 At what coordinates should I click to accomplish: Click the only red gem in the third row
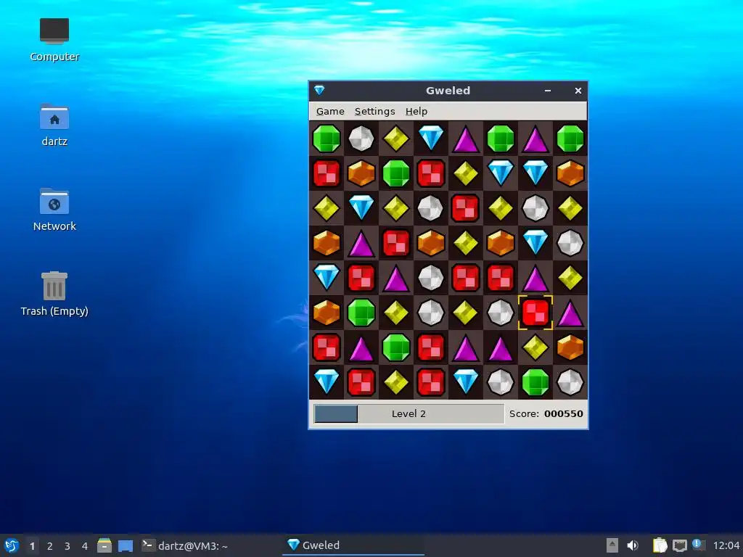466,208
